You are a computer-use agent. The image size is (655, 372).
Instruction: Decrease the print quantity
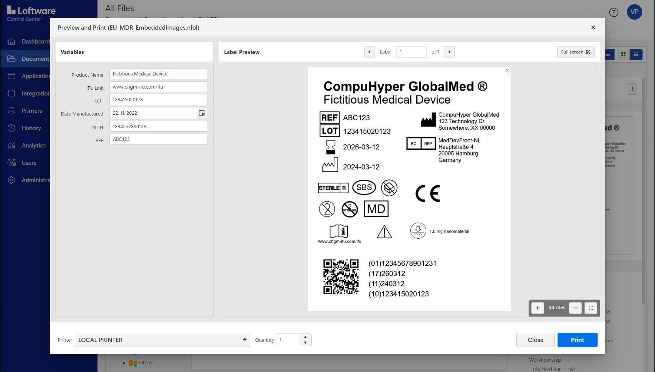point(305,343)
